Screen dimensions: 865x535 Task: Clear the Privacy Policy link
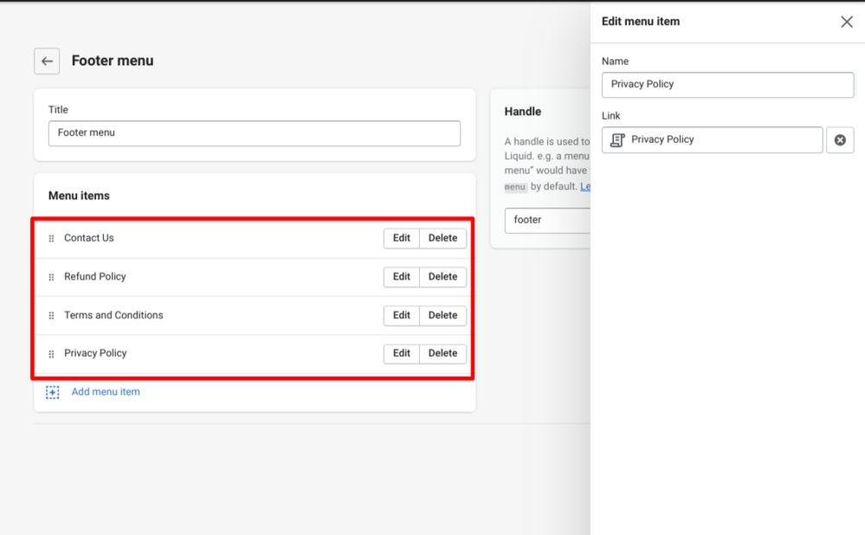840,140
